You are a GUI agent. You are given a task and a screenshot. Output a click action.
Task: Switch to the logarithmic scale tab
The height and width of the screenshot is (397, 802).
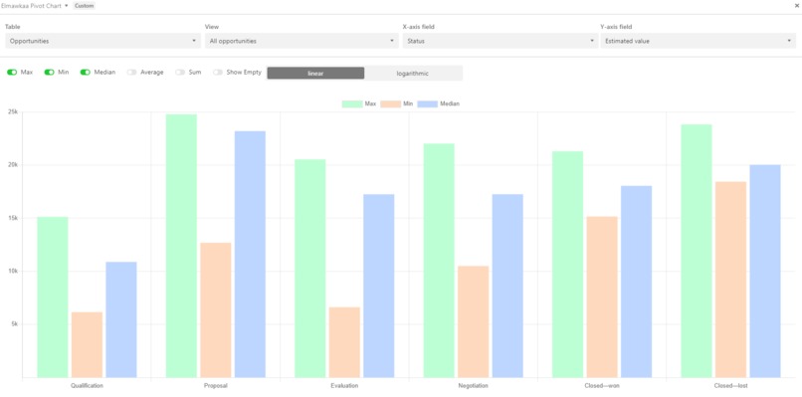point(413,74)
